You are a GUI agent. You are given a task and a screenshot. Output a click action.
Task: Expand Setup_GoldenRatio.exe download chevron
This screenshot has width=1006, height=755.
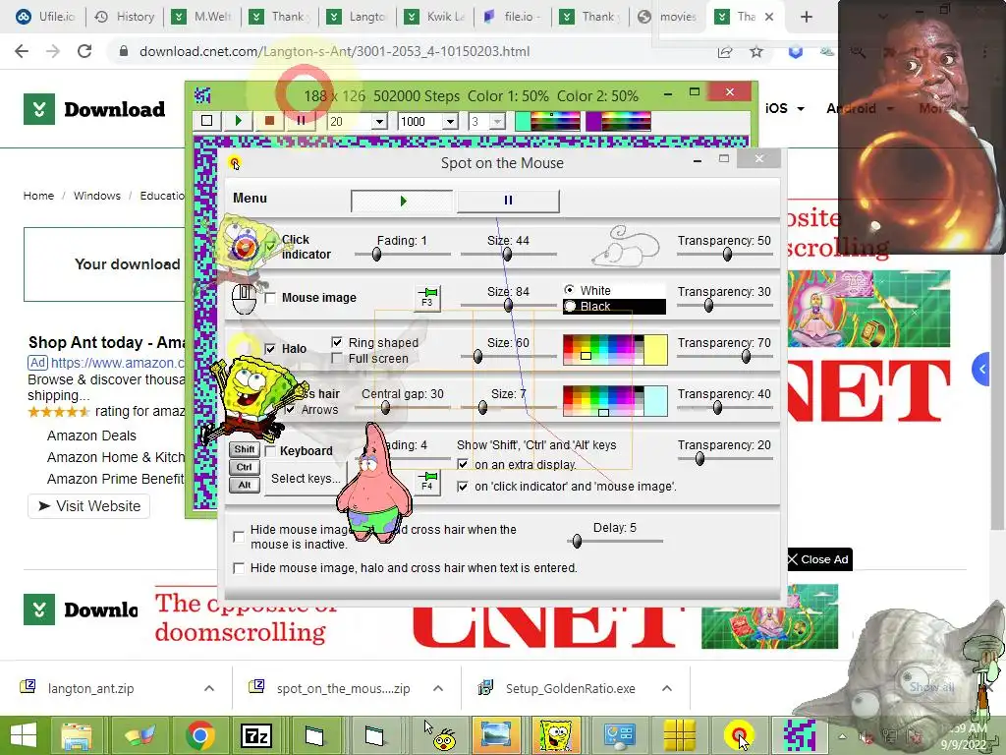point(667,688)
